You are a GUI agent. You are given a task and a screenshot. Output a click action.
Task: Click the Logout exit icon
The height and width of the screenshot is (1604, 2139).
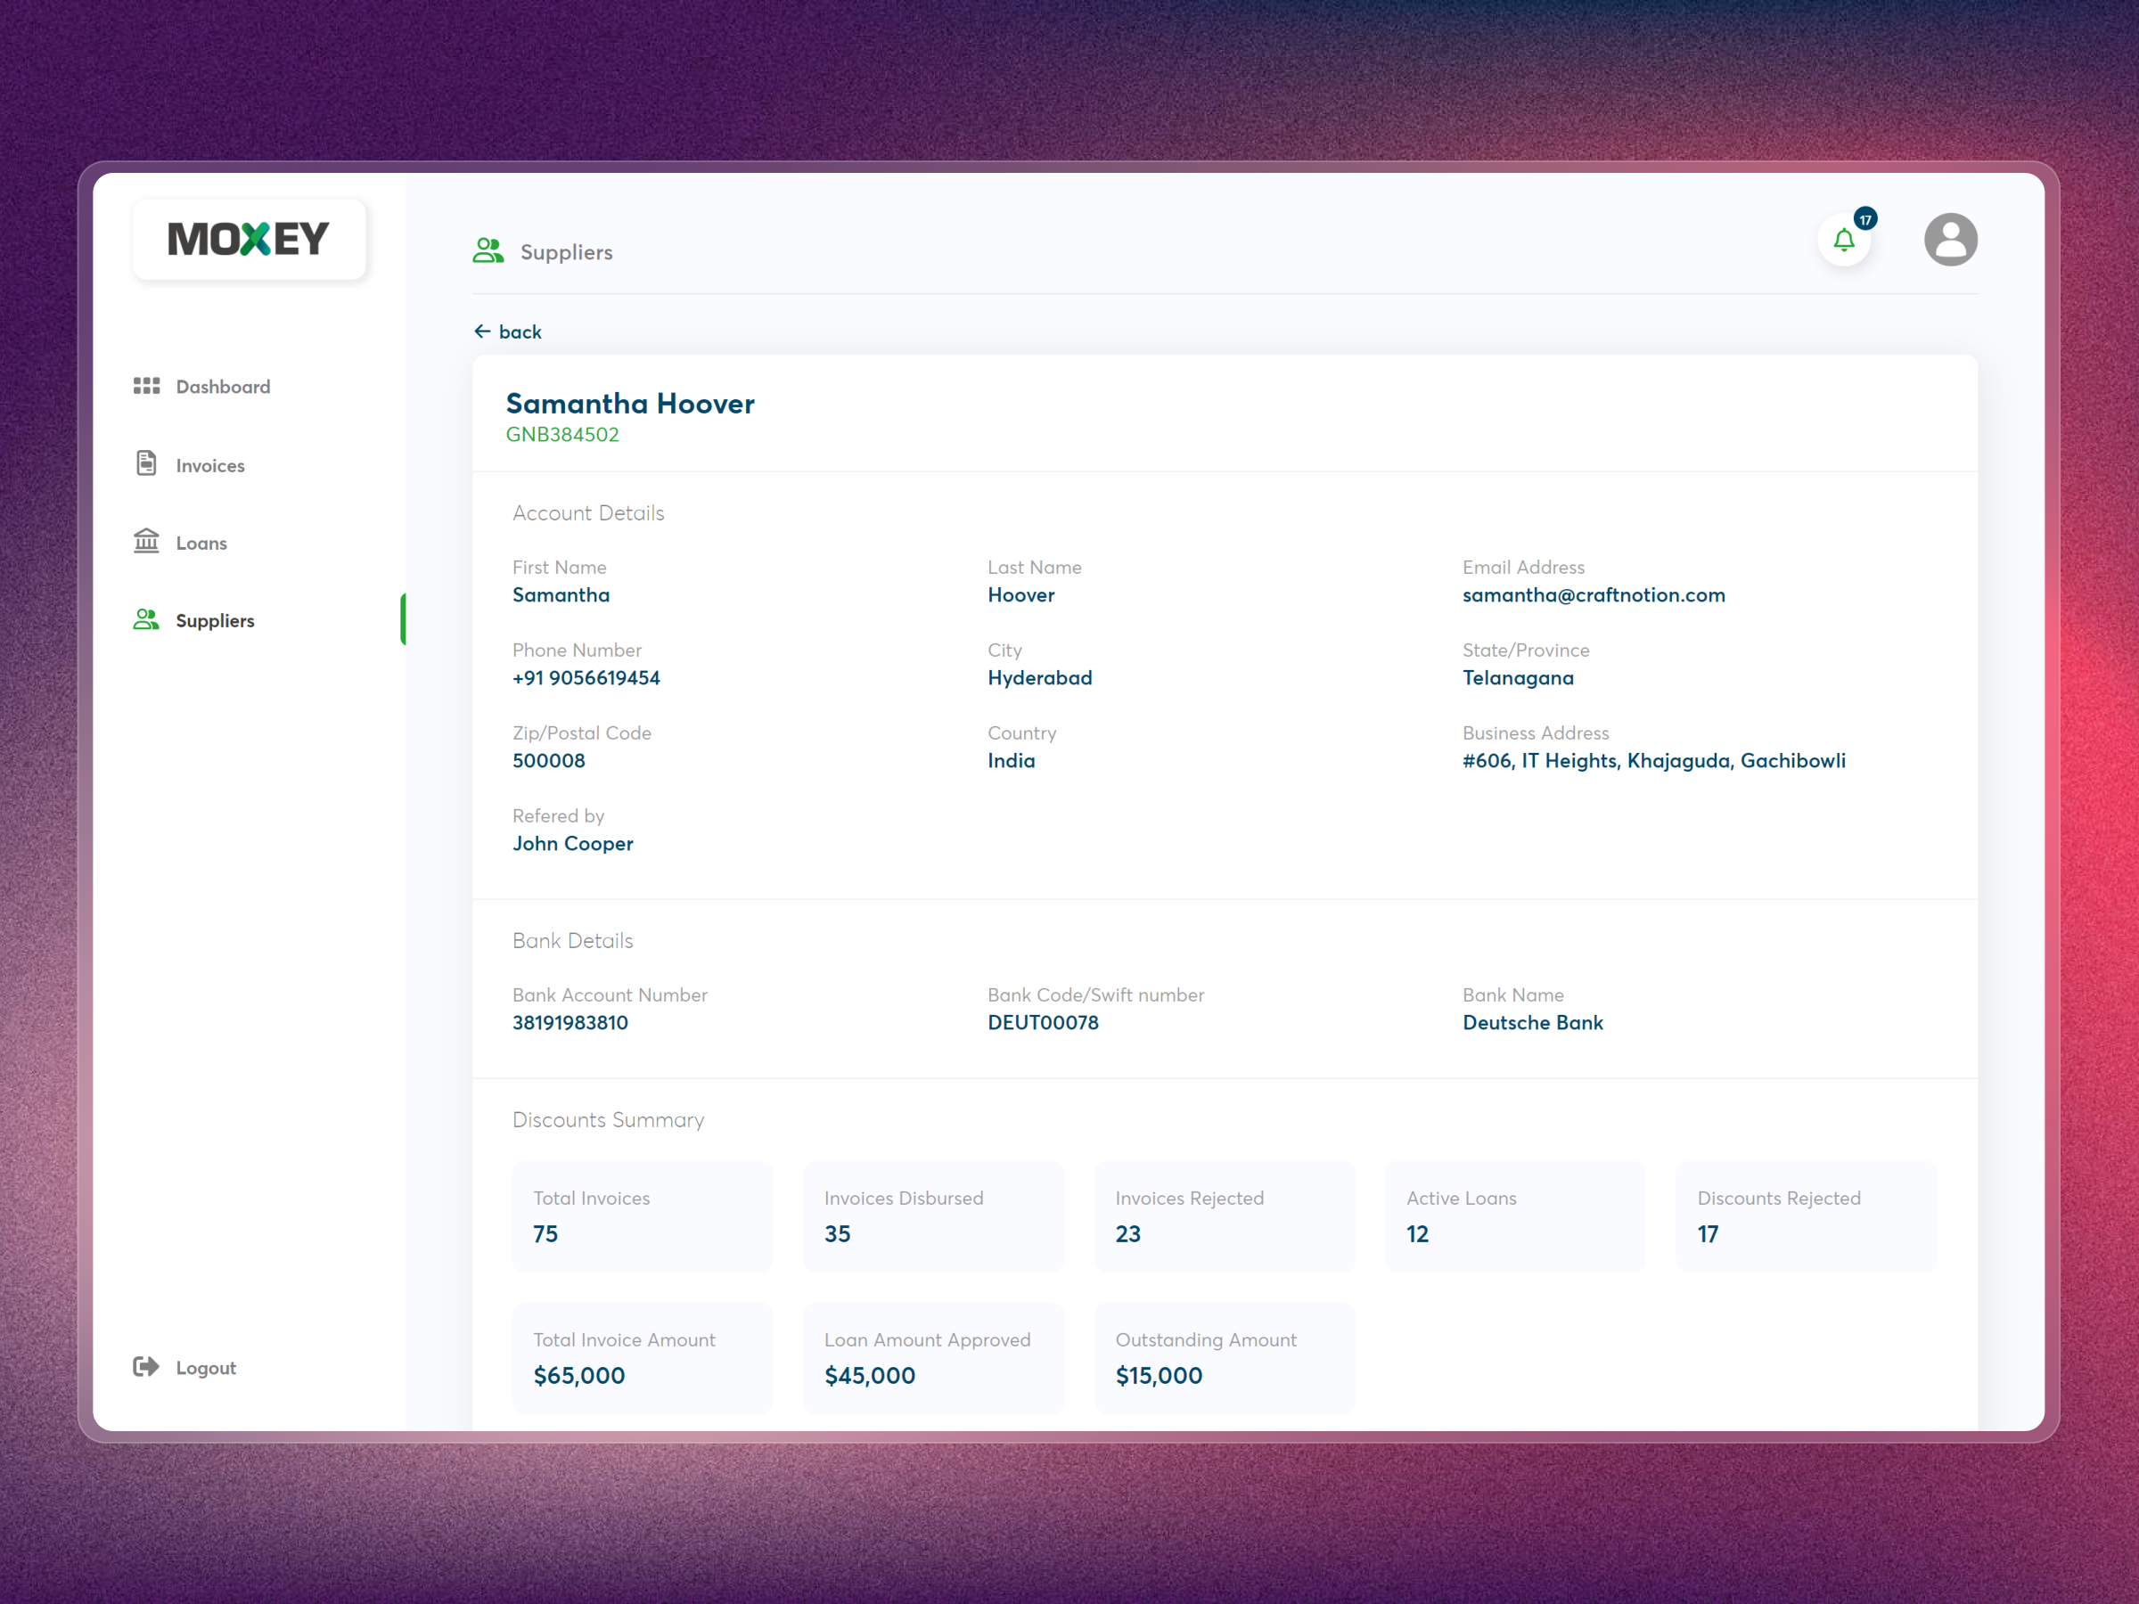point(145,1366)
